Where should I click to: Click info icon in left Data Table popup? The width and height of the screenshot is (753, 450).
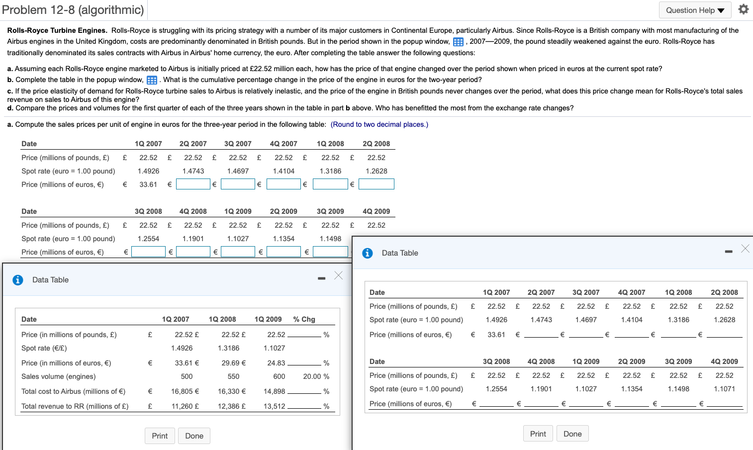[x=18, y=280]
